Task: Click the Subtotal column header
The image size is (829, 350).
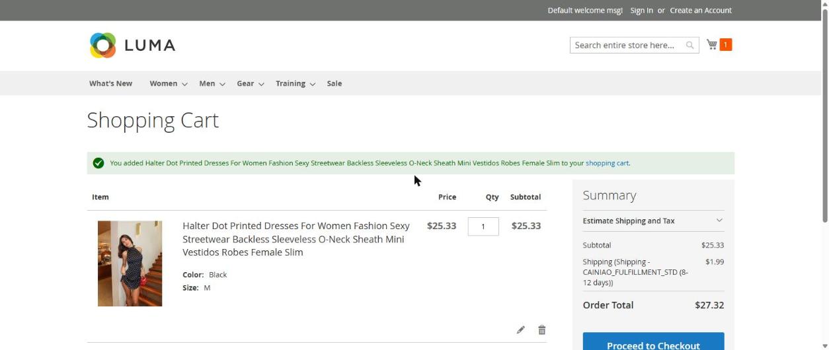Action: pos(526,197)
